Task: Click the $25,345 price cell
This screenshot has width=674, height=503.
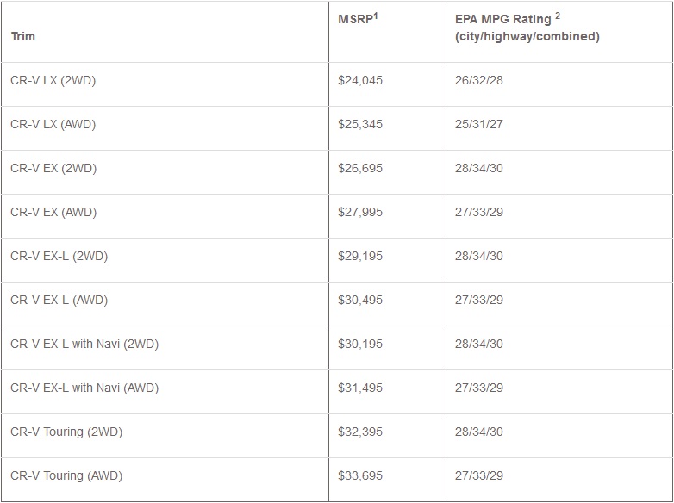Action: (x=360, y=124)
